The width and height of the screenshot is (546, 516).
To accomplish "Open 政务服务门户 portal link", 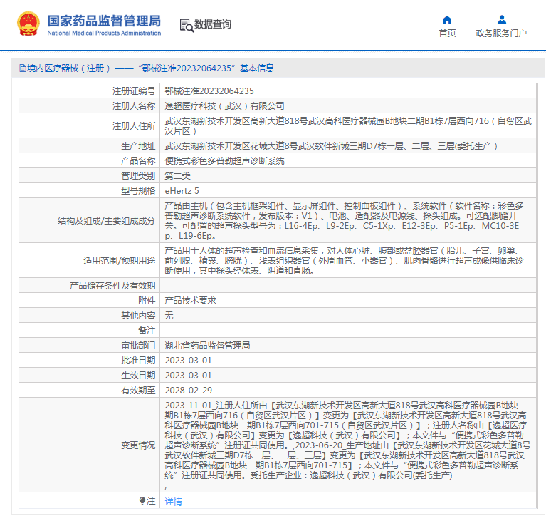I will point(501,33).
